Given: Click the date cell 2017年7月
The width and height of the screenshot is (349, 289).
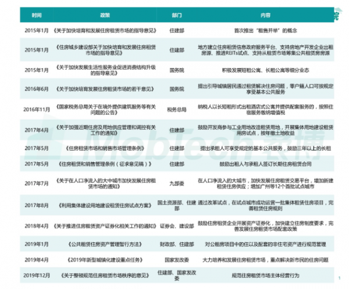Looking at the screenshot, I should 37,184.
